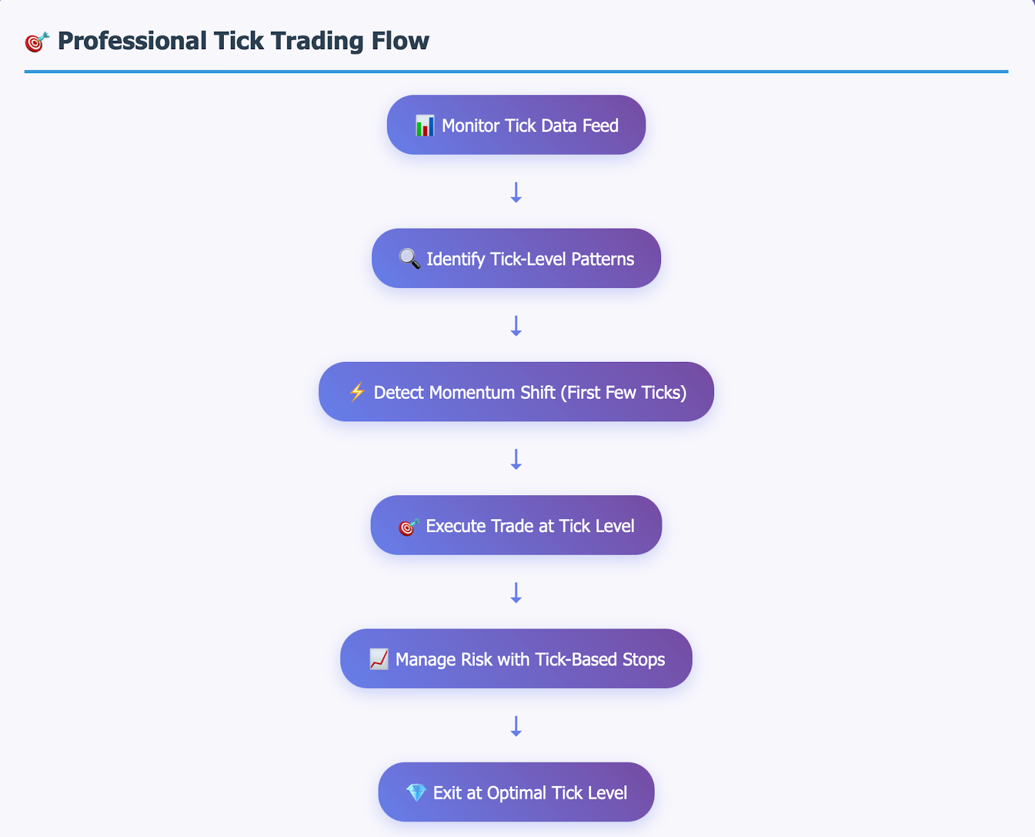Image resolution: width=1035 pixels, height=837 pixels.
Task: Click the blue divider line under the title
Action: 516,71
